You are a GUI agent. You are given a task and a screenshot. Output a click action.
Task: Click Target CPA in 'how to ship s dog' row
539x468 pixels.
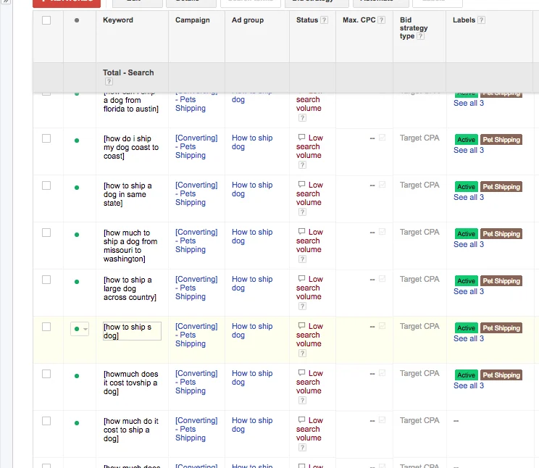click(x=419, y=326)
